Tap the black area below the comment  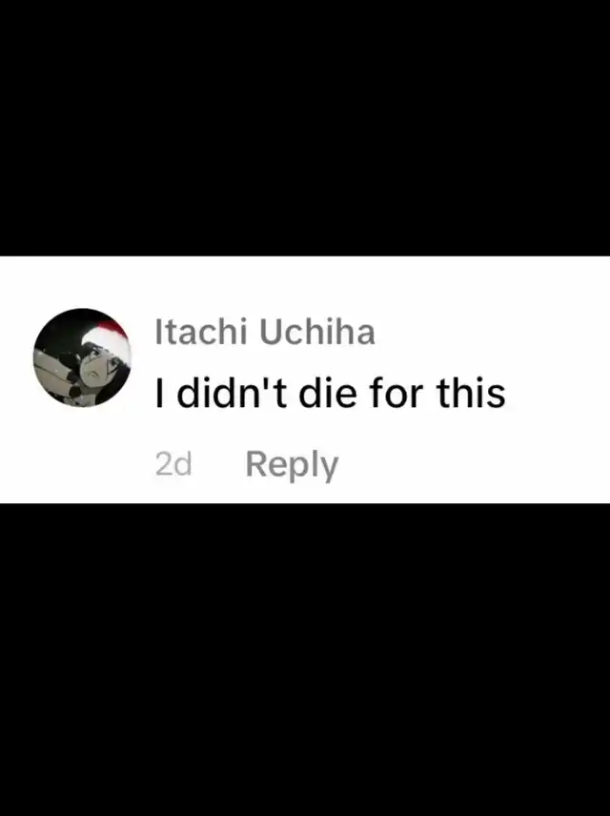tap(305, 660)
